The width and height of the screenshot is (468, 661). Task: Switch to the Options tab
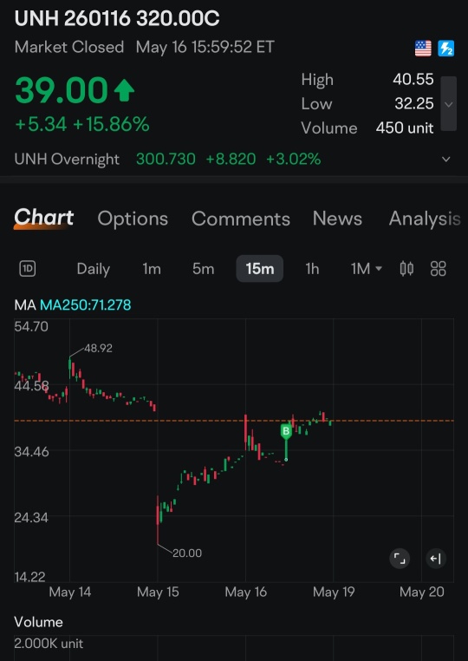pos(133,219)
